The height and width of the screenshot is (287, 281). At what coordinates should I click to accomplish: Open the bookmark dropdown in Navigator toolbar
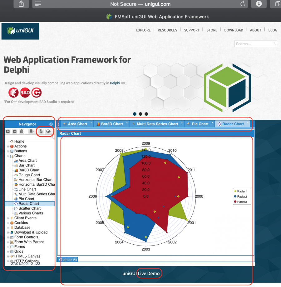click(32, 132)
